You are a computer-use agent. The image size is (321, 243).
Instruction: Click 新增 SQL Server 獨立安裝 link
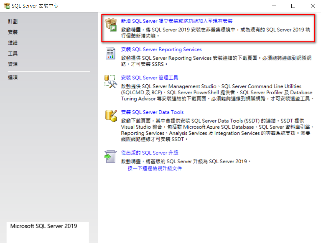point(177,21)
